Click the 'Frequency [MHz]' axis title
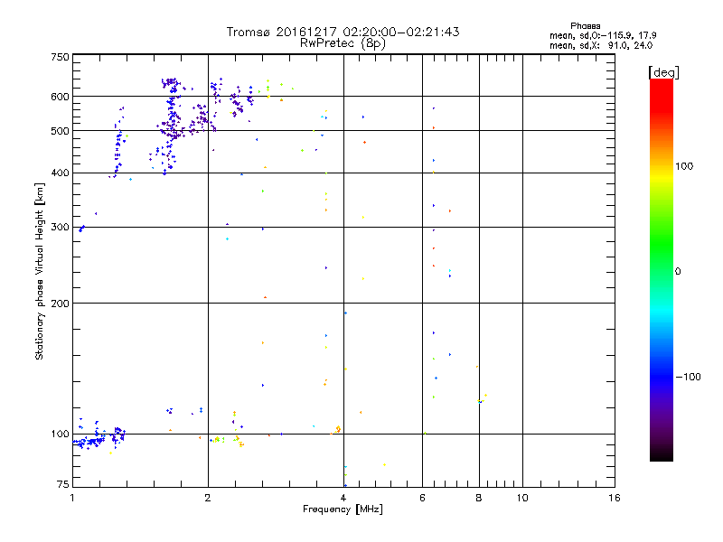Viewport: 723px width, 542px height. click(343, 509)
